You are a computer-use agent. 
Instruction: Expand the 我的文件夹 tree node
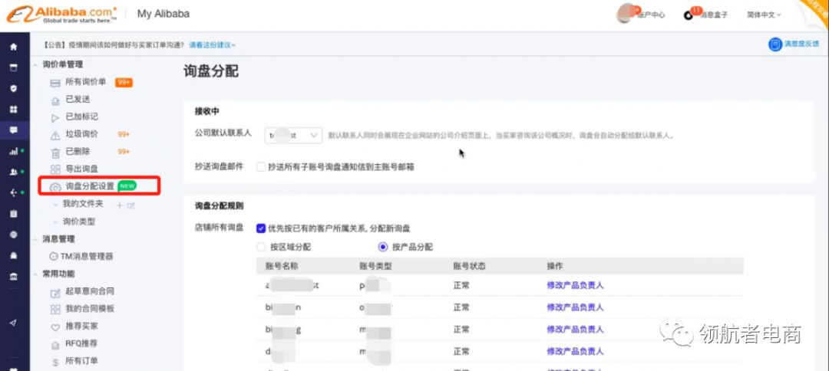coord(54,204)
